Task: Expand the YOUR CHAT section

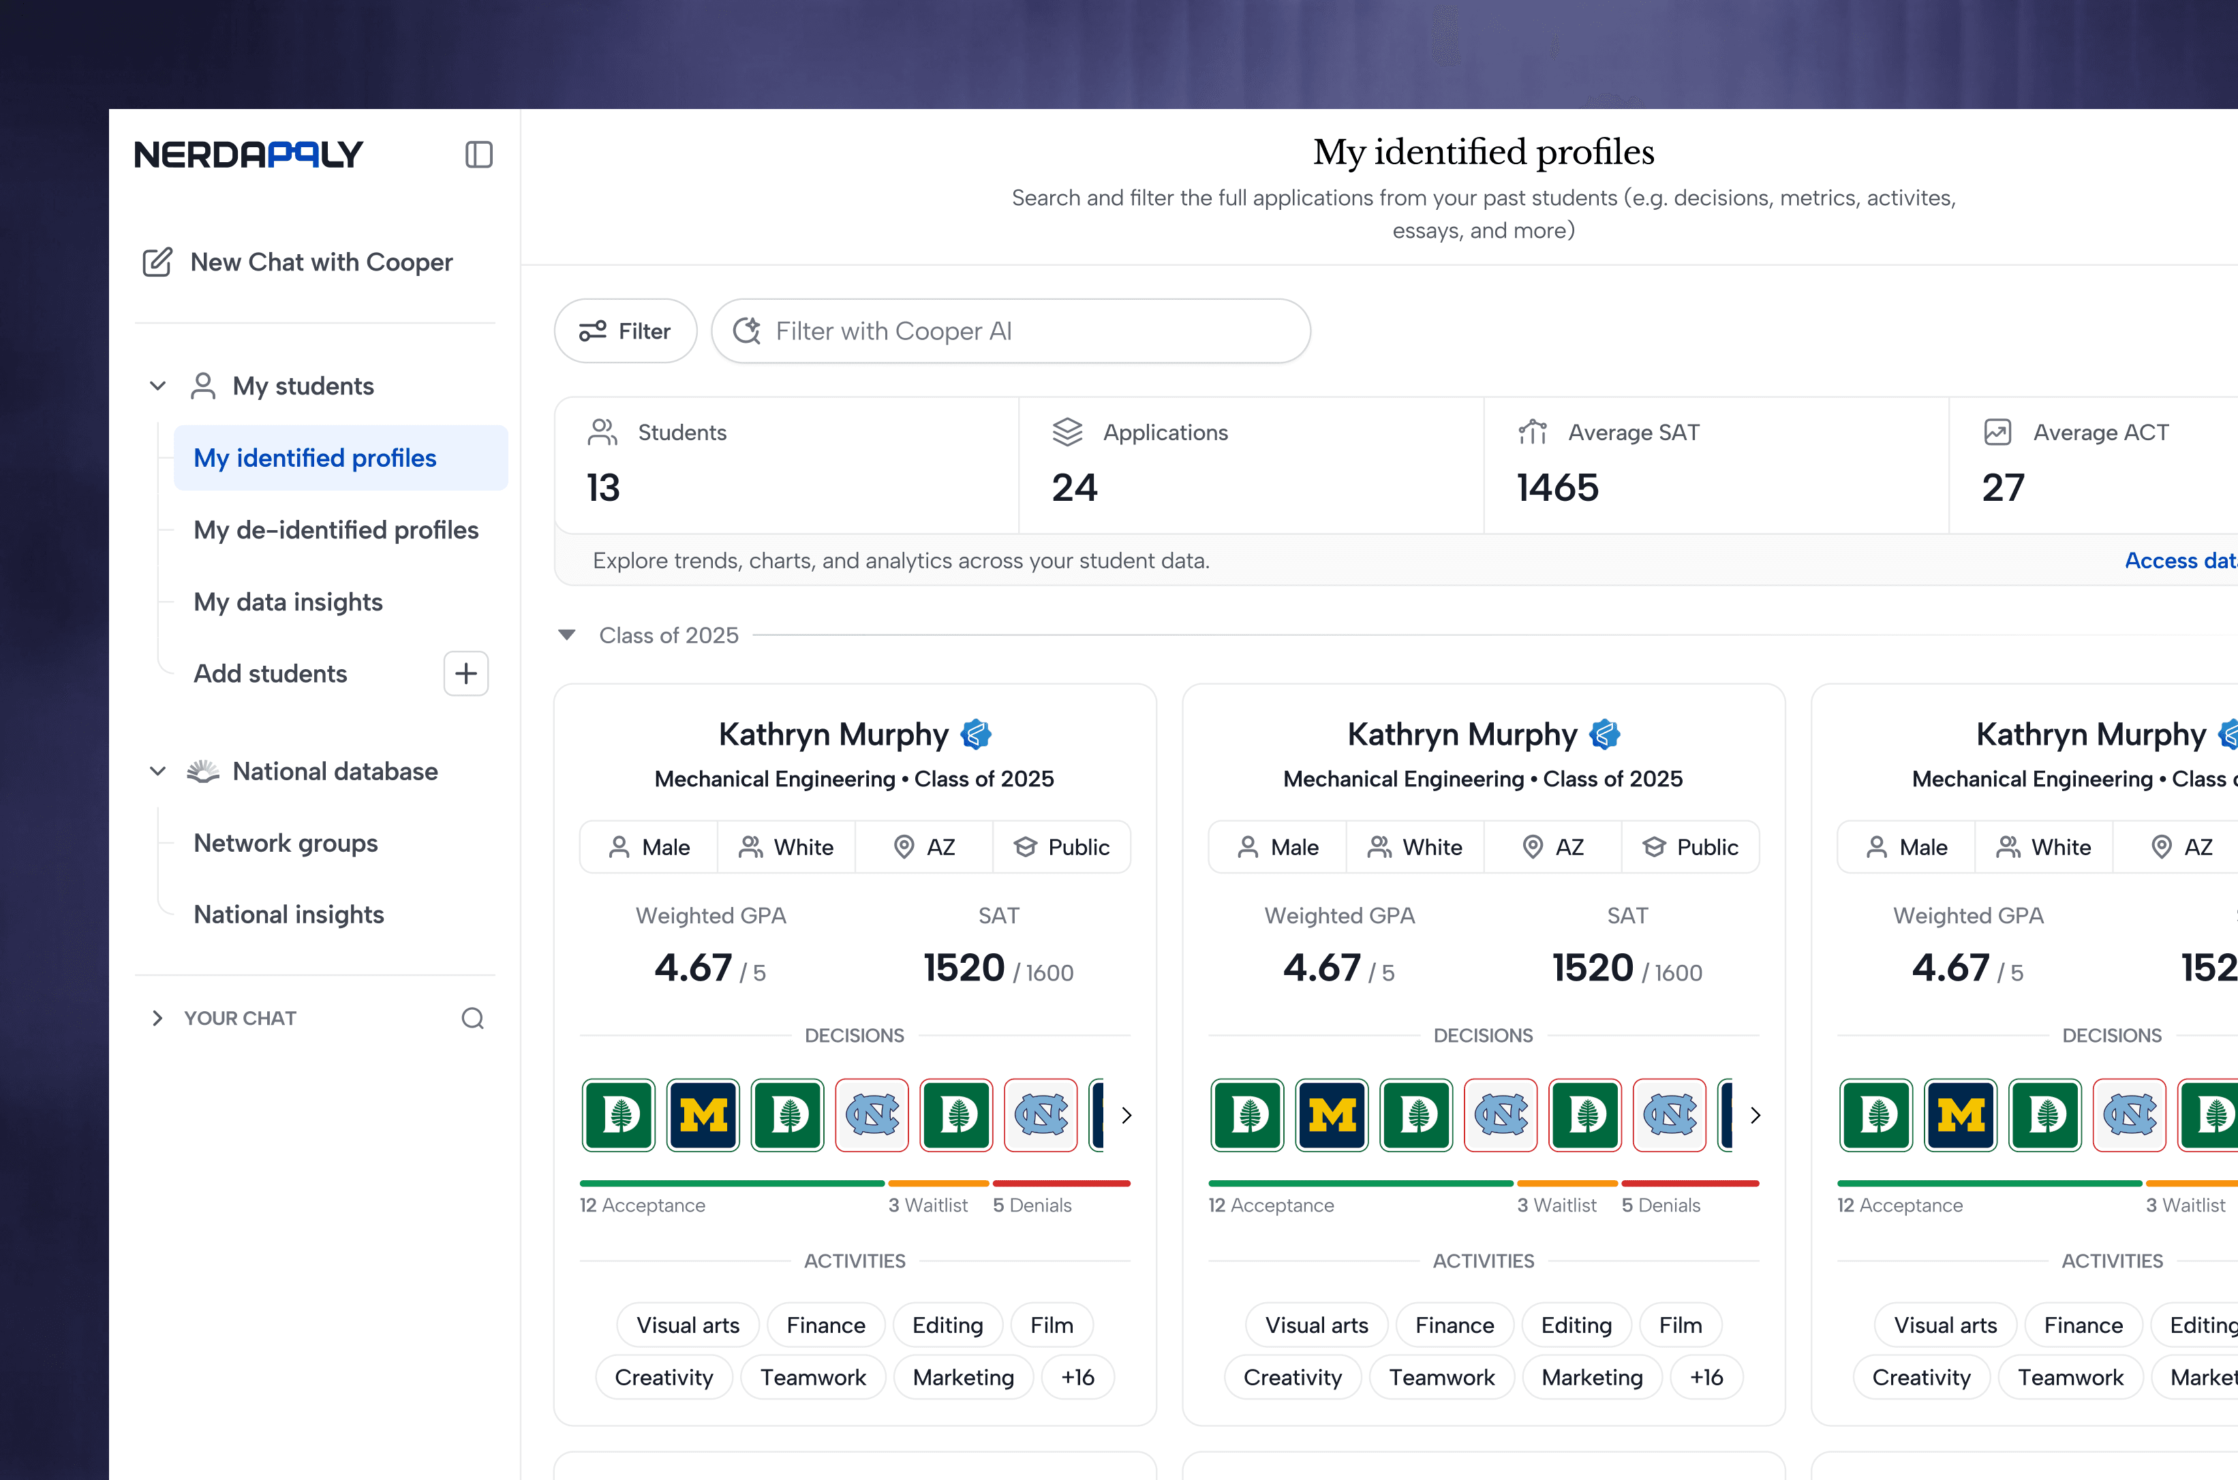Action: point(157,1017)
